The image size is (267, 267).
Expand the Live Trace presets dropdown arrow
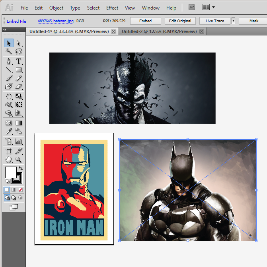(x=233, y=21)
